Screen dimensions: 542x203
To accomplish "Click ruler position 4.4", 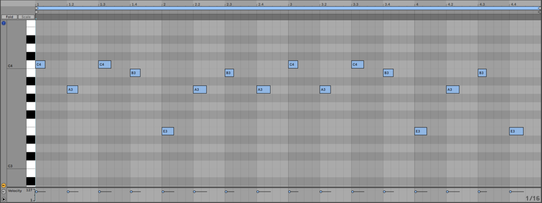I will tap(514, 4).
